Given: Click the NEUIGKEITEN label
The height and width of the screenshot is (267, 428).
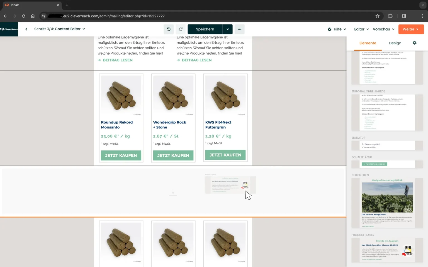Looking at the screenshot, I should [360, 175].
